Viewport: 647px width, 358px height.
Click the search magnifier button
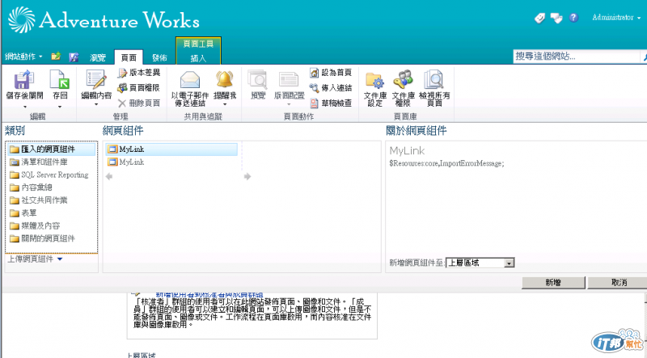click(644, 57)
